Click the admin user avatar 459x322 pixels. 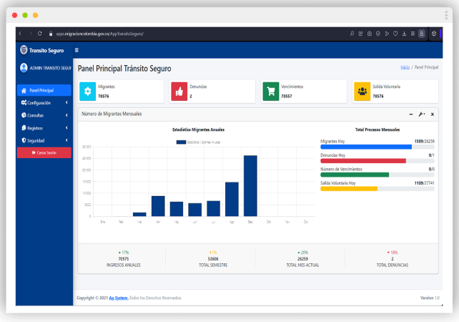pyautogui.click(x=24, y=68)
